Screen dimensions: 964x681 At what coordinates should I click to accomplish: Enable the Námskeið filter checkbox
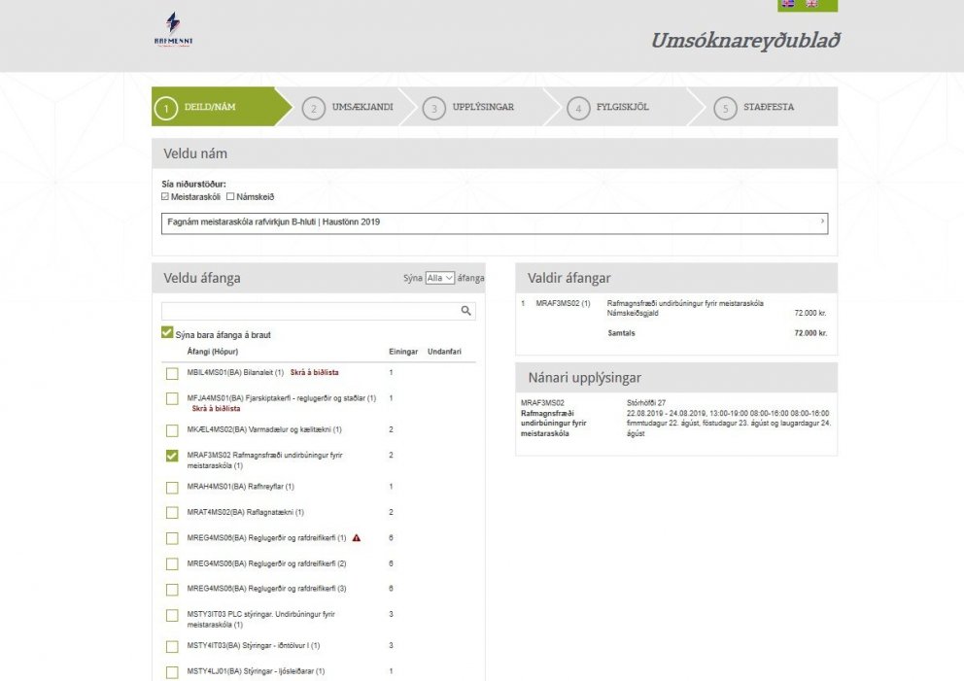coord(230,196)
